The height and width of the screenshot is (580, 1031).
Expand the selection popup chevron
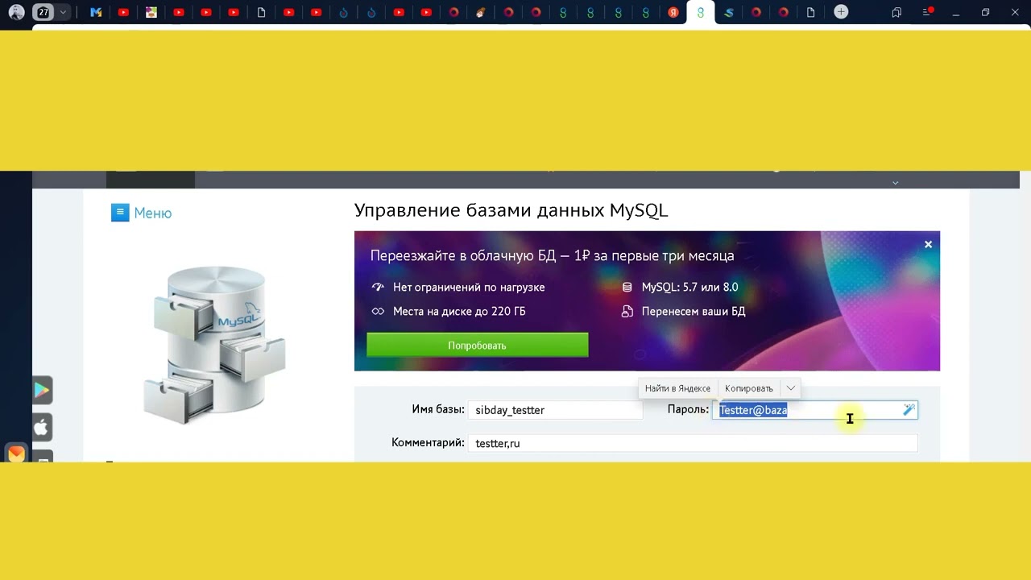pyautogui.click(x=791, y=388)
